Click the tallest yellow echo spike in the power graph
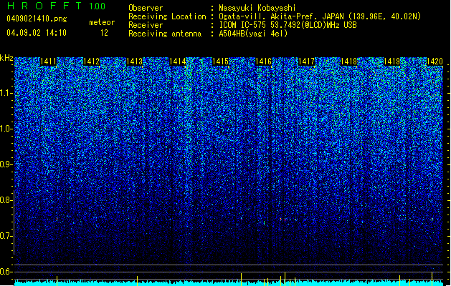Screen dimensions: 451x286 tap(285, 279)
